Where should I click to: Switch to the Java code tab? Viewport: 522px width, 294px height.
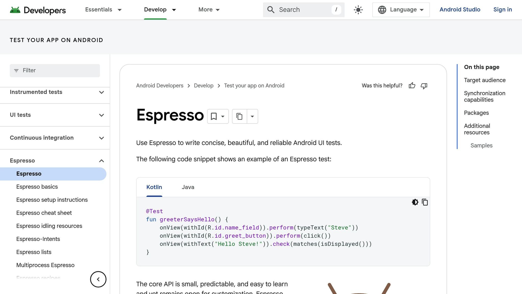pos(188,187)
